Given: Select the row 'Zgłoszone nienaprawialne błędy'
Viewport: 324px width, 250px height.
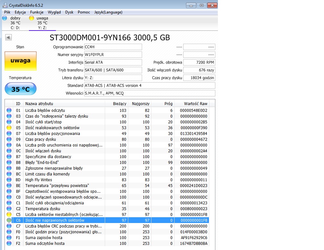Looking at the screenshot, I should 107,168.
